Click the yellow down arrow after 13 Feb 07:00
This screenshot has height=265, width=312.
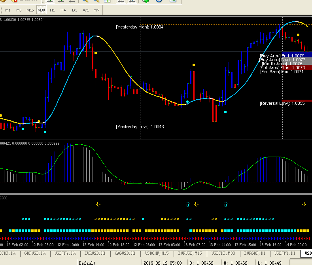coord(196,204)
